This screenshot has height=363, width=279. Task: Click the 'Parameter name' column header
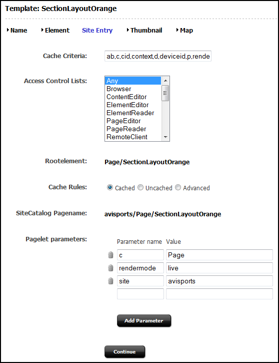click(139, 242)
